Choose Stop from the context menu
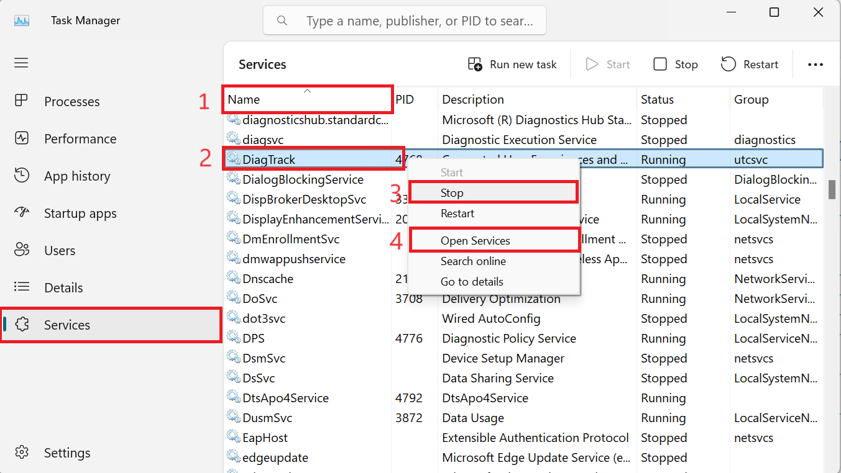Image resolution: width=841 pixels, height=473 pixels. [x=494, y=193]
